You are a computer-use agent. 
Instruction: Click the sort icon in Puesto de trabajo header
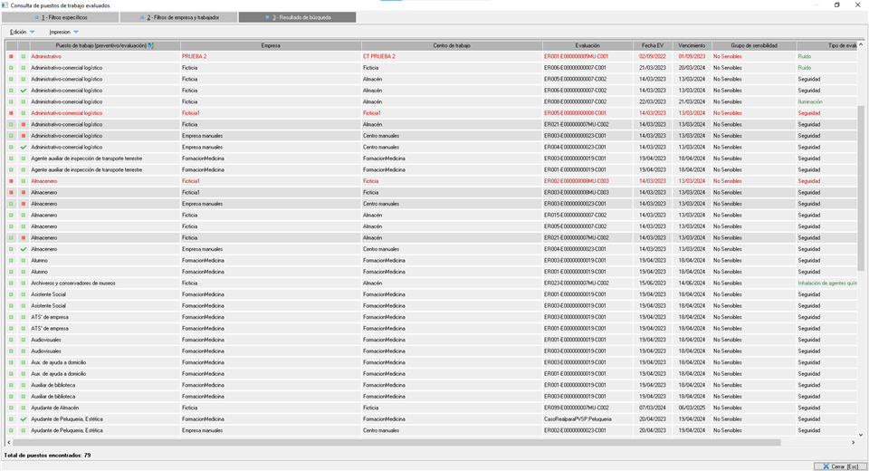[151, 45]
